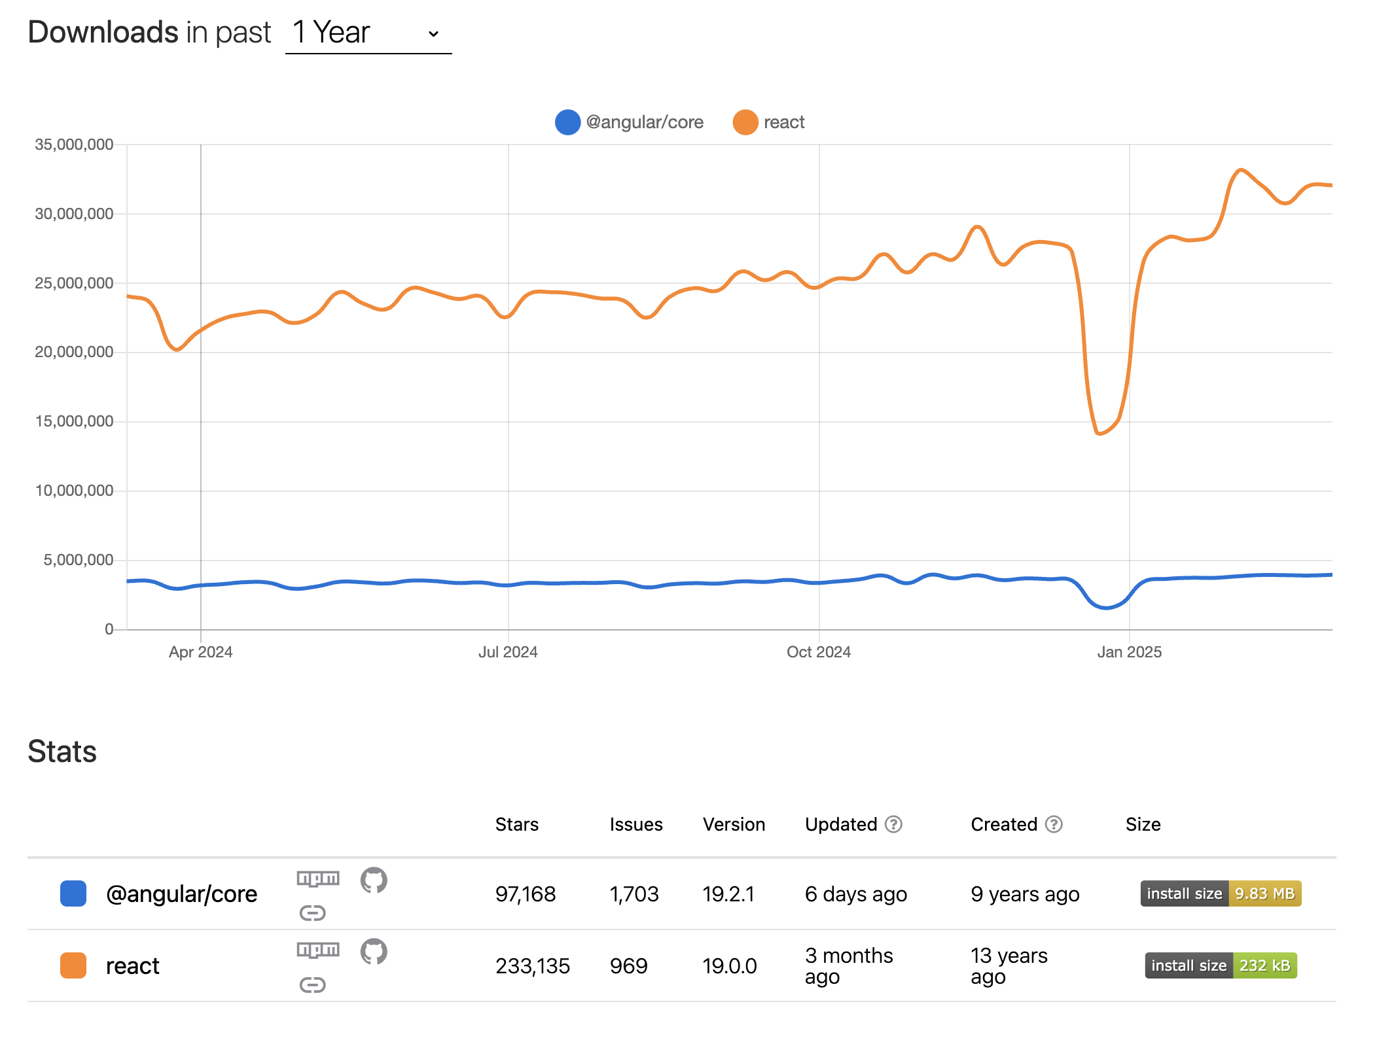Open GitHub icon for react

coord(374,952)
